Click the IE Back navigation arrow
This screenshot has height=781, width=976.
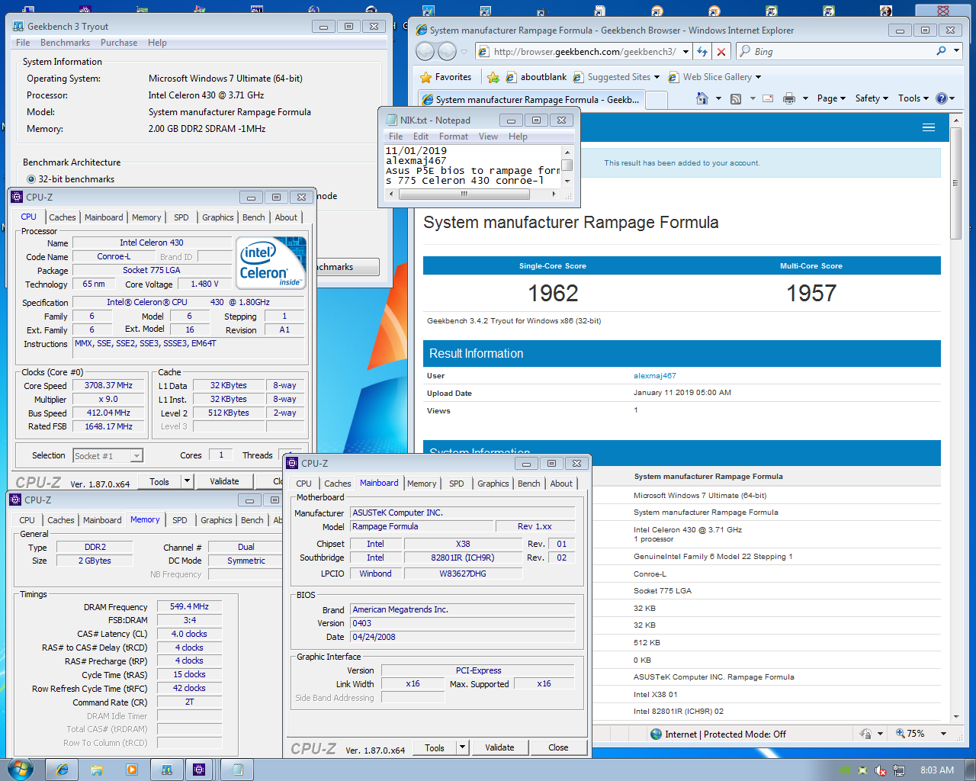[425, 51]
